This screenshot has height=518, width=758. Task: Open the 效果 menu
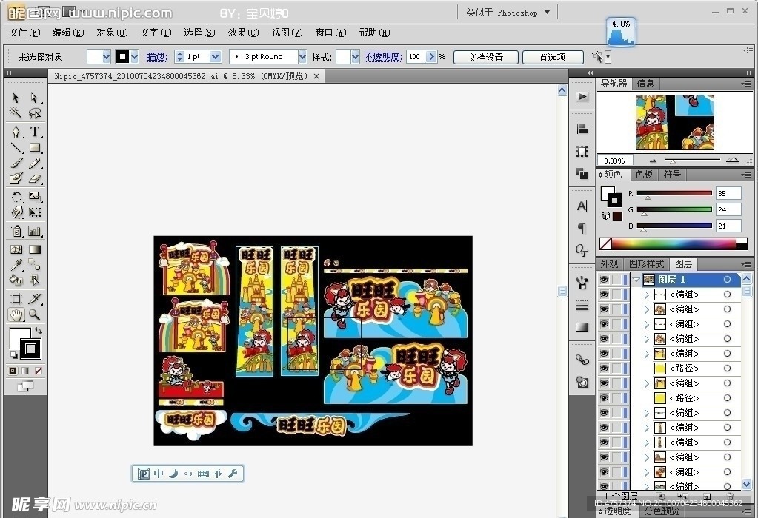[243, 33]
